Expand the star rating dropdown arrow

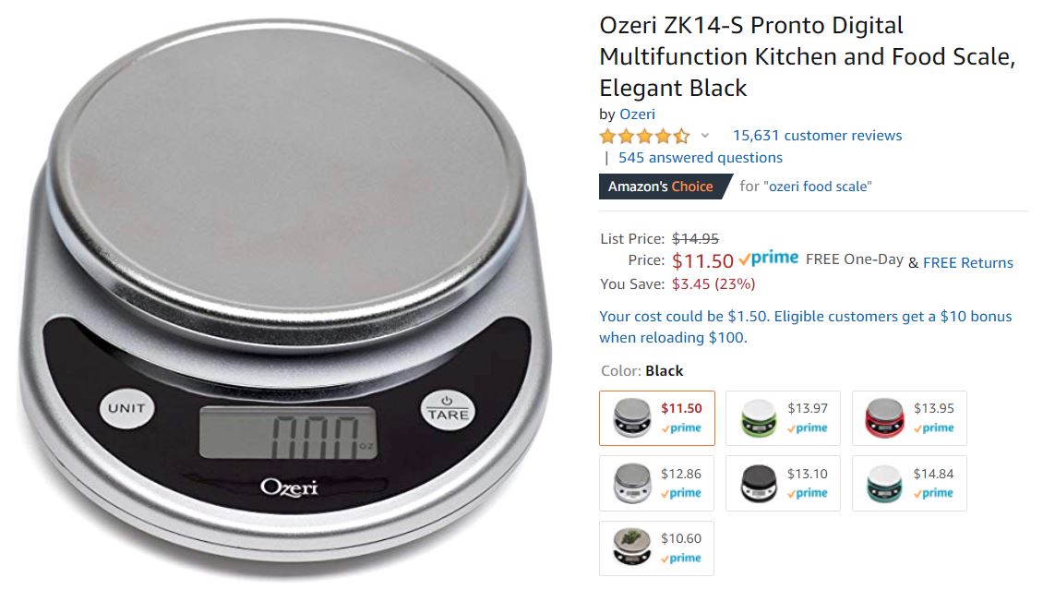coord(705,136)
